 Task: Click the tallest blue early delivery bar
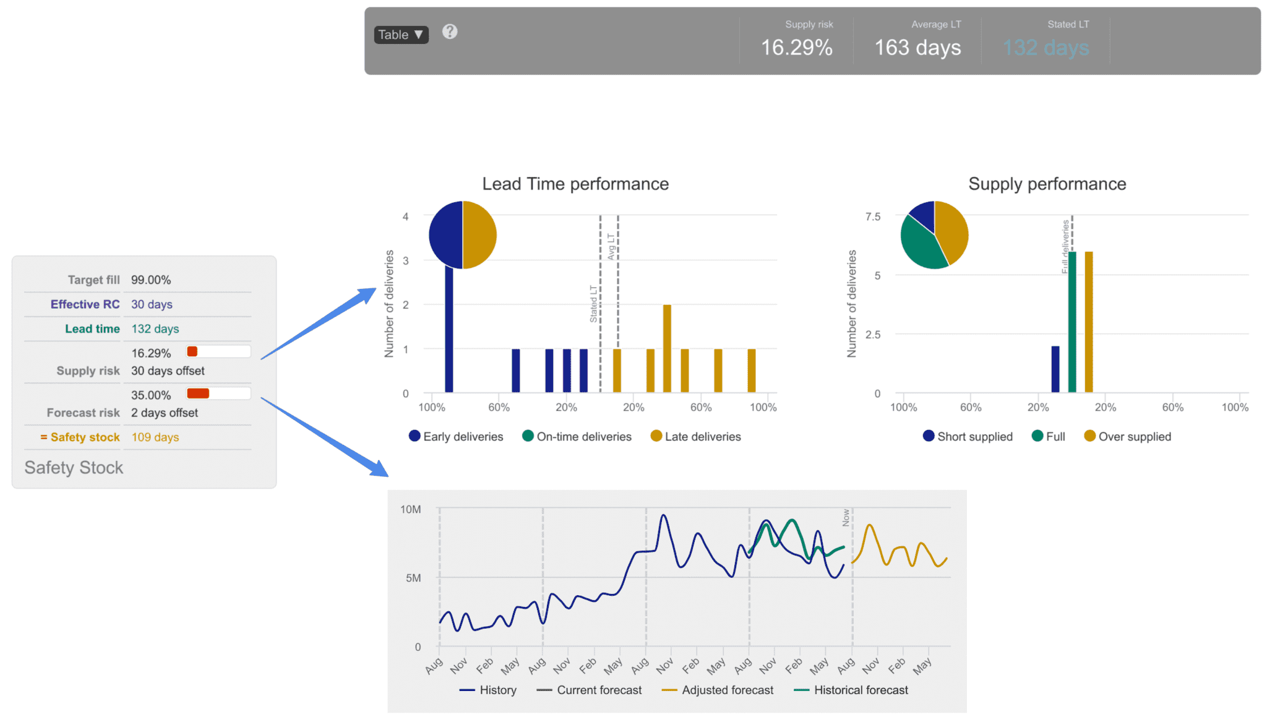click(x=449, y=329)
